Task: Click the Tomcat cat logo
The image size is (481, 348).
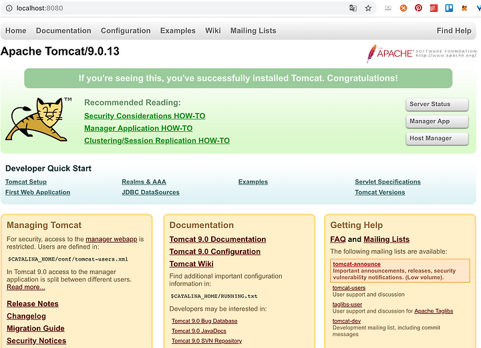Action: coord(37,119)
